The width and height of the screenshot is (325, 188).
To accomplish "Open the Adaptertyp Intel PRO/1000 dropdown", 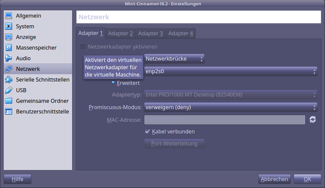I will [231, 94].
